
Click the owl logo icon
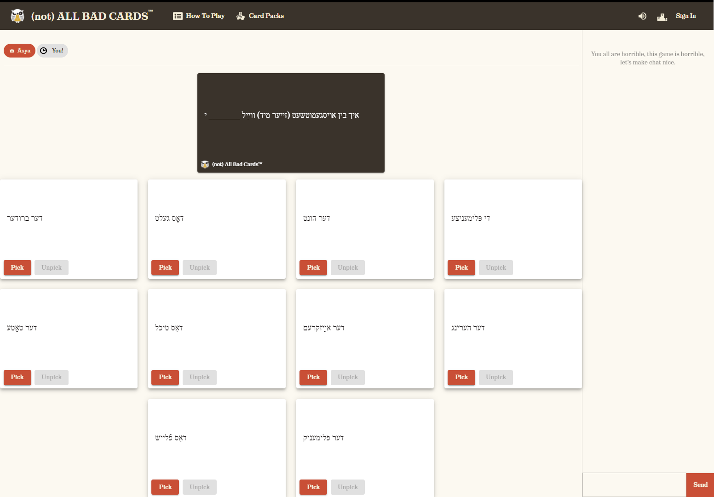17,16
